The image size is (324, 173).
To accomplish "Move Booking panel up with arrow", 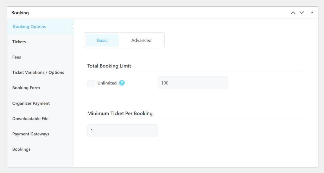I will coord(293,13).
